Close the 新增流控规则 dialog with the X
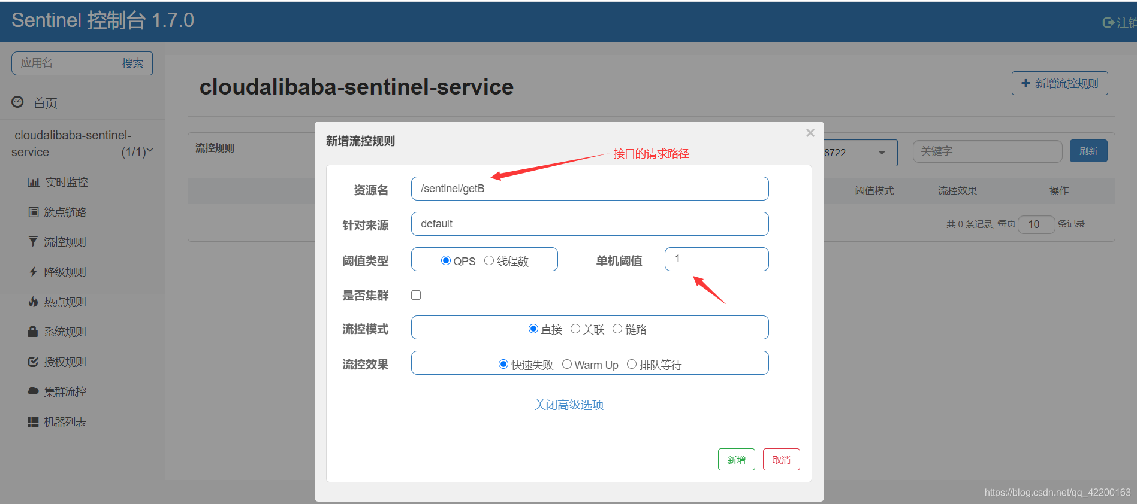Screen dimensions: 1137x504 [810, 133]
